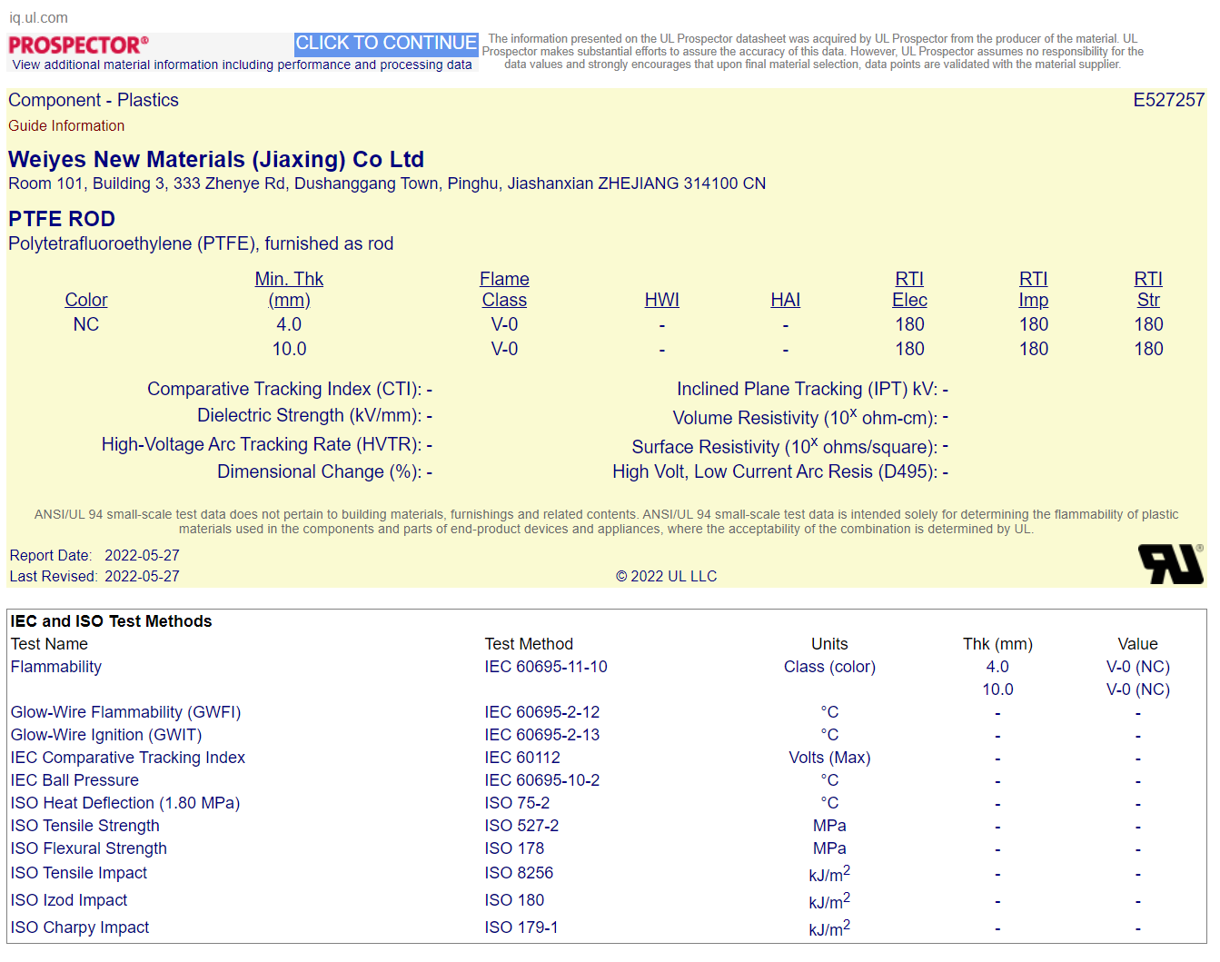Screen dimensions: 1220x962
Task: Open View additional material information link
Action: (x=242, y=64)
